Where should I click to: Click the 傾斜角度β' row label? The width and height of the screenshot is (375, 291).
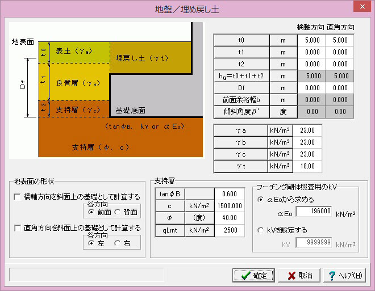(x=241, y=112)
